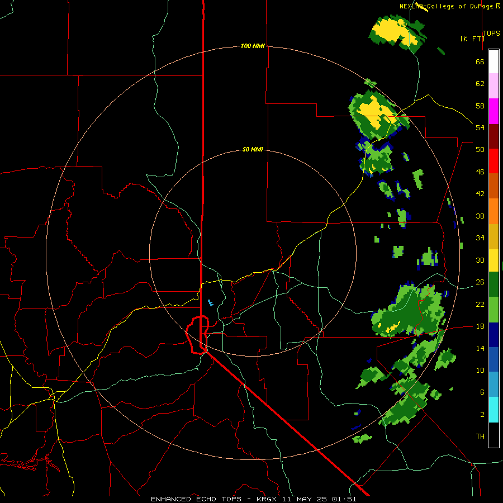Click the dark green 26-30 kft swatch
The image size is (503, 503).
(493, 284)
